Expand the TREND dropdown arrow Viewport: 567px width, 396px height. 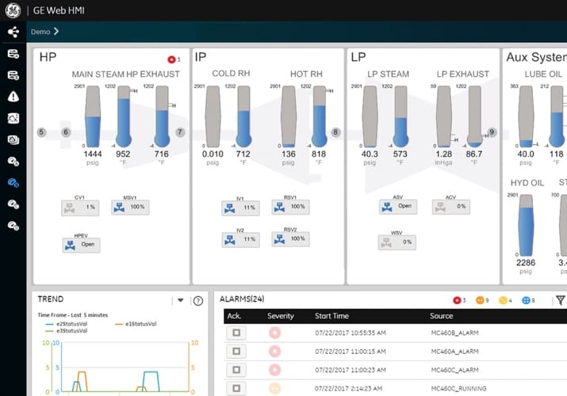pyautogui.click(x=181, y=300)
